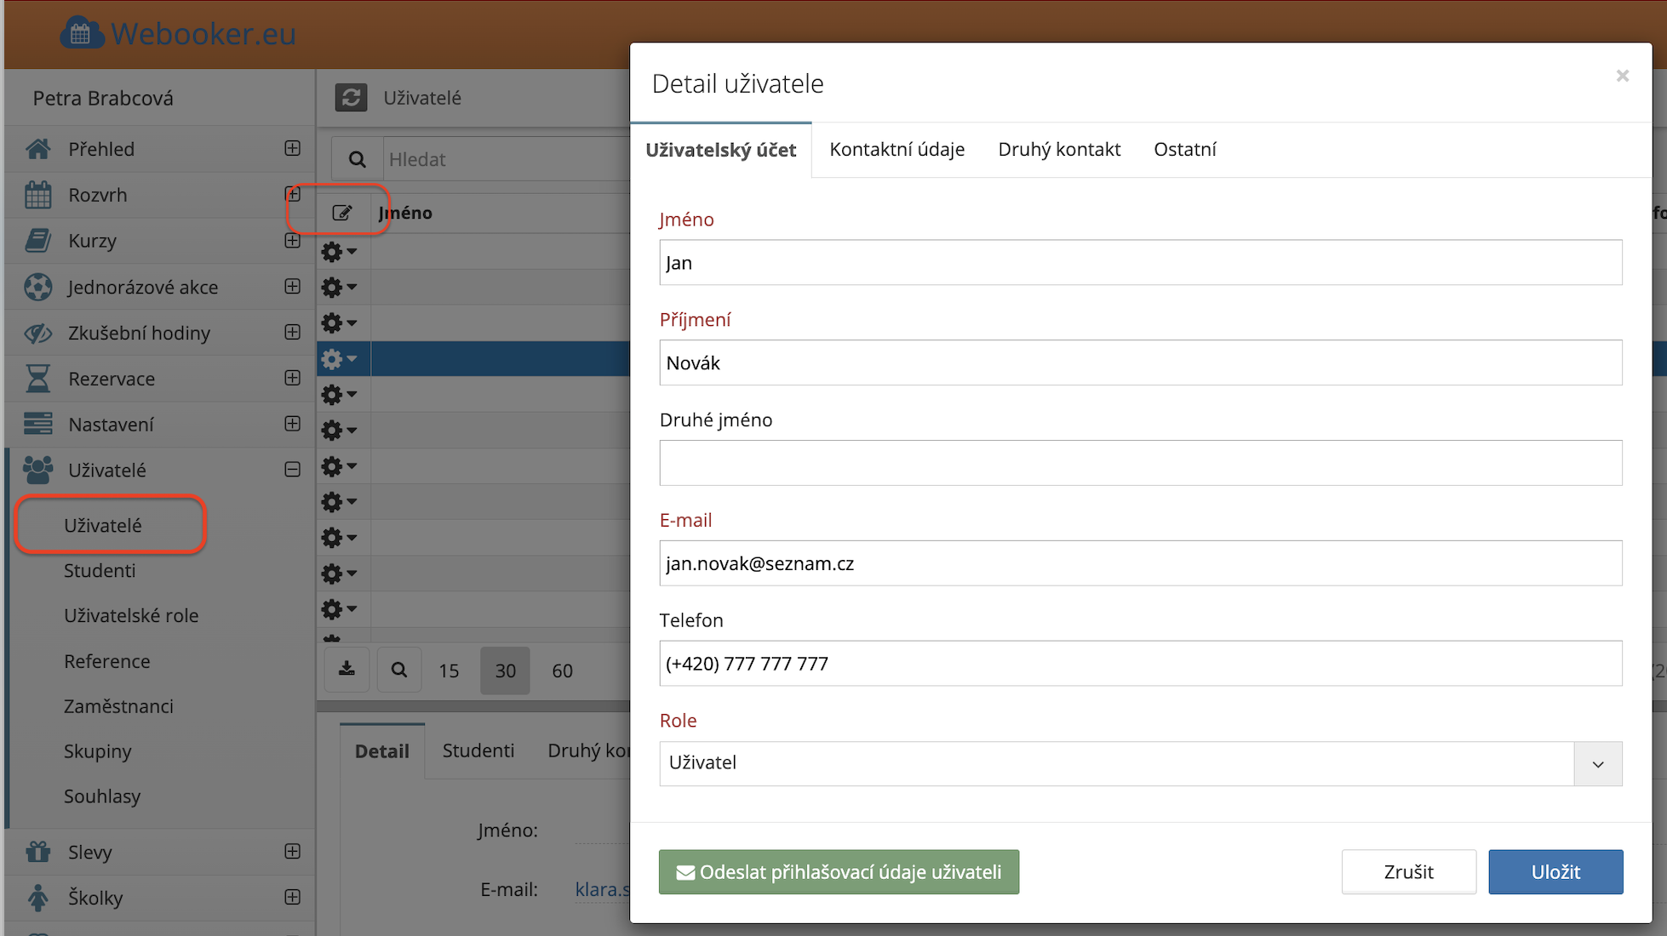Click the refresh icon next to Uživatelé
This screenshot has width=1667, height=936.
click(351, 98)
